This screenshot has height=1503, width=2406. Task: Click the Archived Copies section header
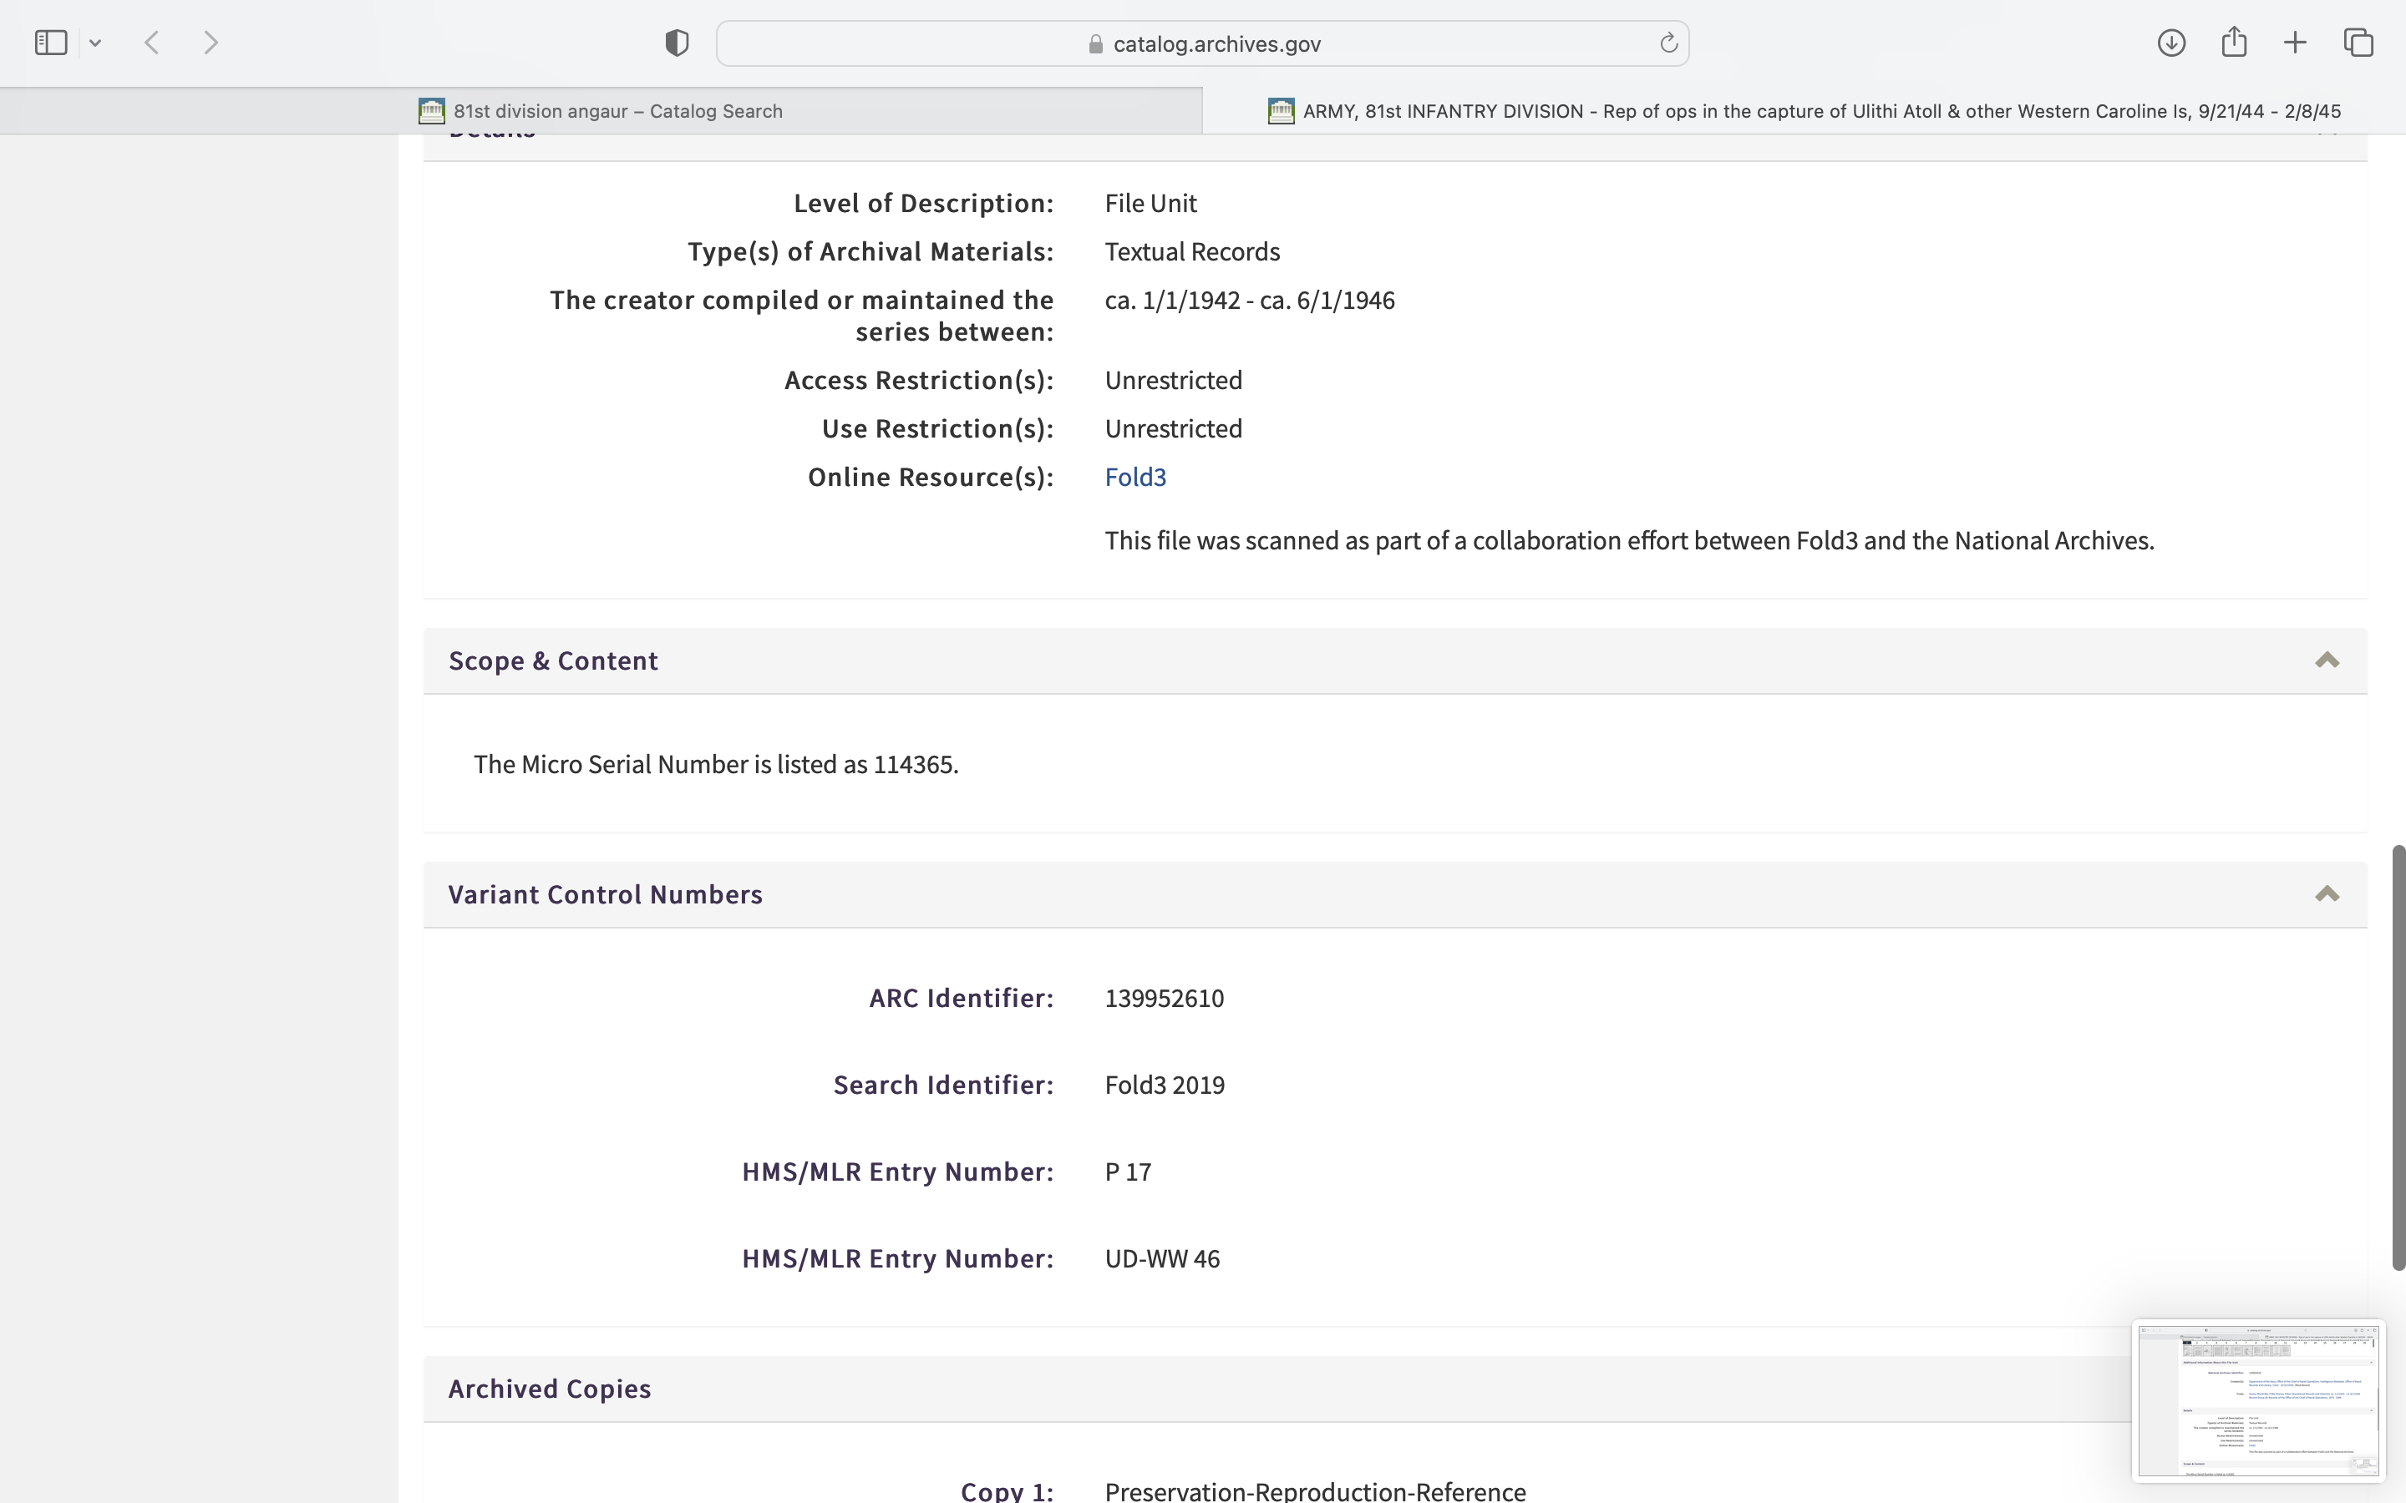coord(549,1389)
